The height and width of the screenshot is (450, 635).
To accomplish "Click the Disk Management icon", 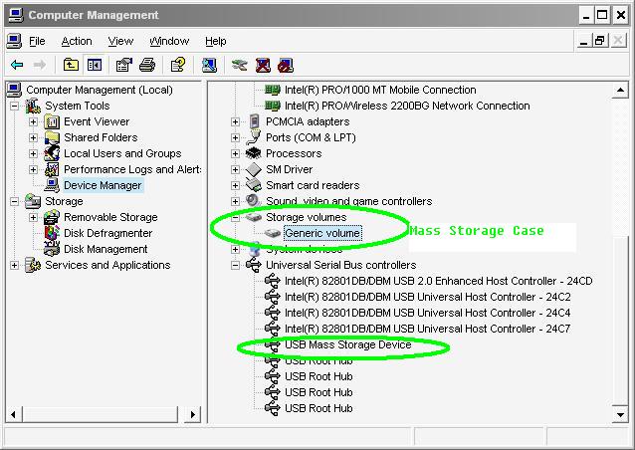I will pyautogui.click(x=52, y=249).
